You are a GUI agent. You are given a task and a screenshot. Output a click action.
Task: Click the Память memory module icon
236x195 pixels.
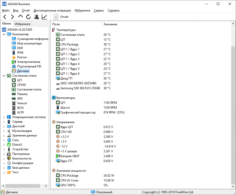pos(14,94)
